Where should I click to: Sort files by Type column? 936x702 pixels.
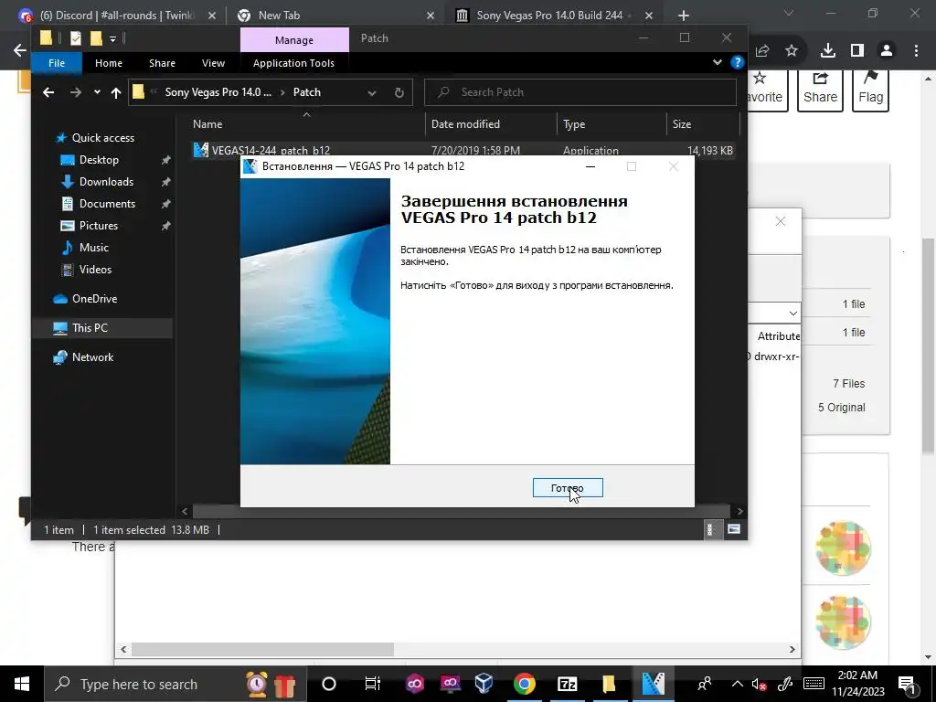coord(612,124)
